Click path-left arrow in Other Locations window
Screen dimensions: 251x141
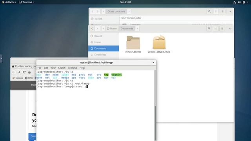(104, 11)
